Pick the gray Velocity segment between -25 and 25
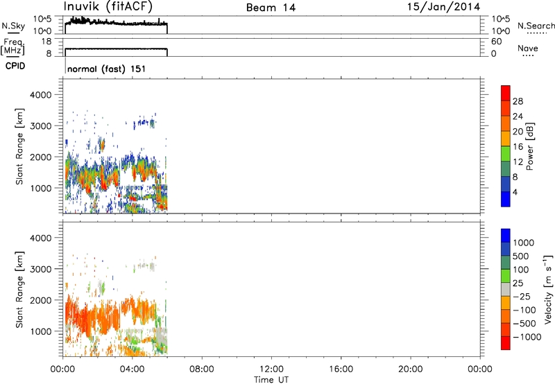The height and width of the screenshot is (384, 555). 506,290
